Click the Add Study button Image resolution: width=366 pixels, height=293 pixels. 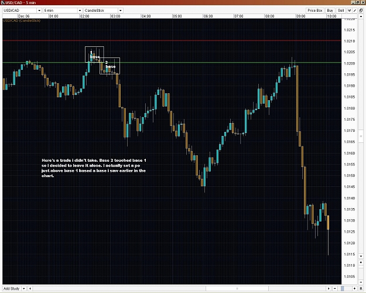pos(12,288)
